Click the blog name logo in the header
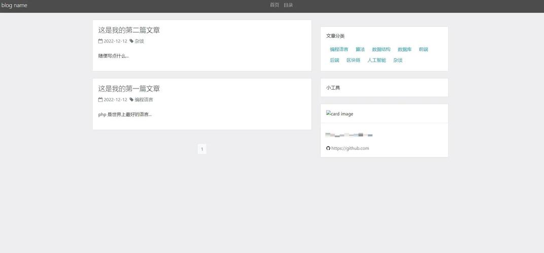This screenshot has width=544, height=253. 14,5
